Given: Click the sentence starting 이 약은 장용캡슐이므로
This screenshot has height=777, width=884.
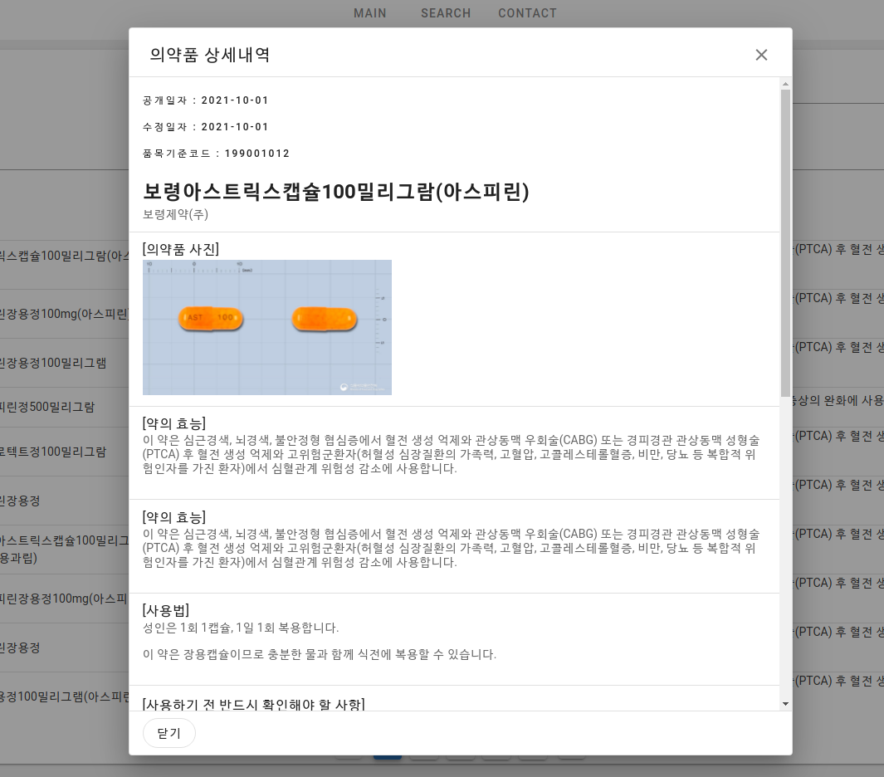Looking at the screenshot, I should [320, 654].
